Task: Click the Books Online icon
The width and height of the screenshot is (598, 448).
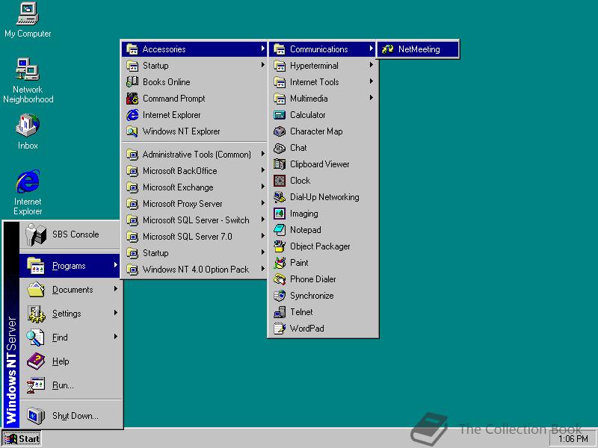Action: [132, 82]
